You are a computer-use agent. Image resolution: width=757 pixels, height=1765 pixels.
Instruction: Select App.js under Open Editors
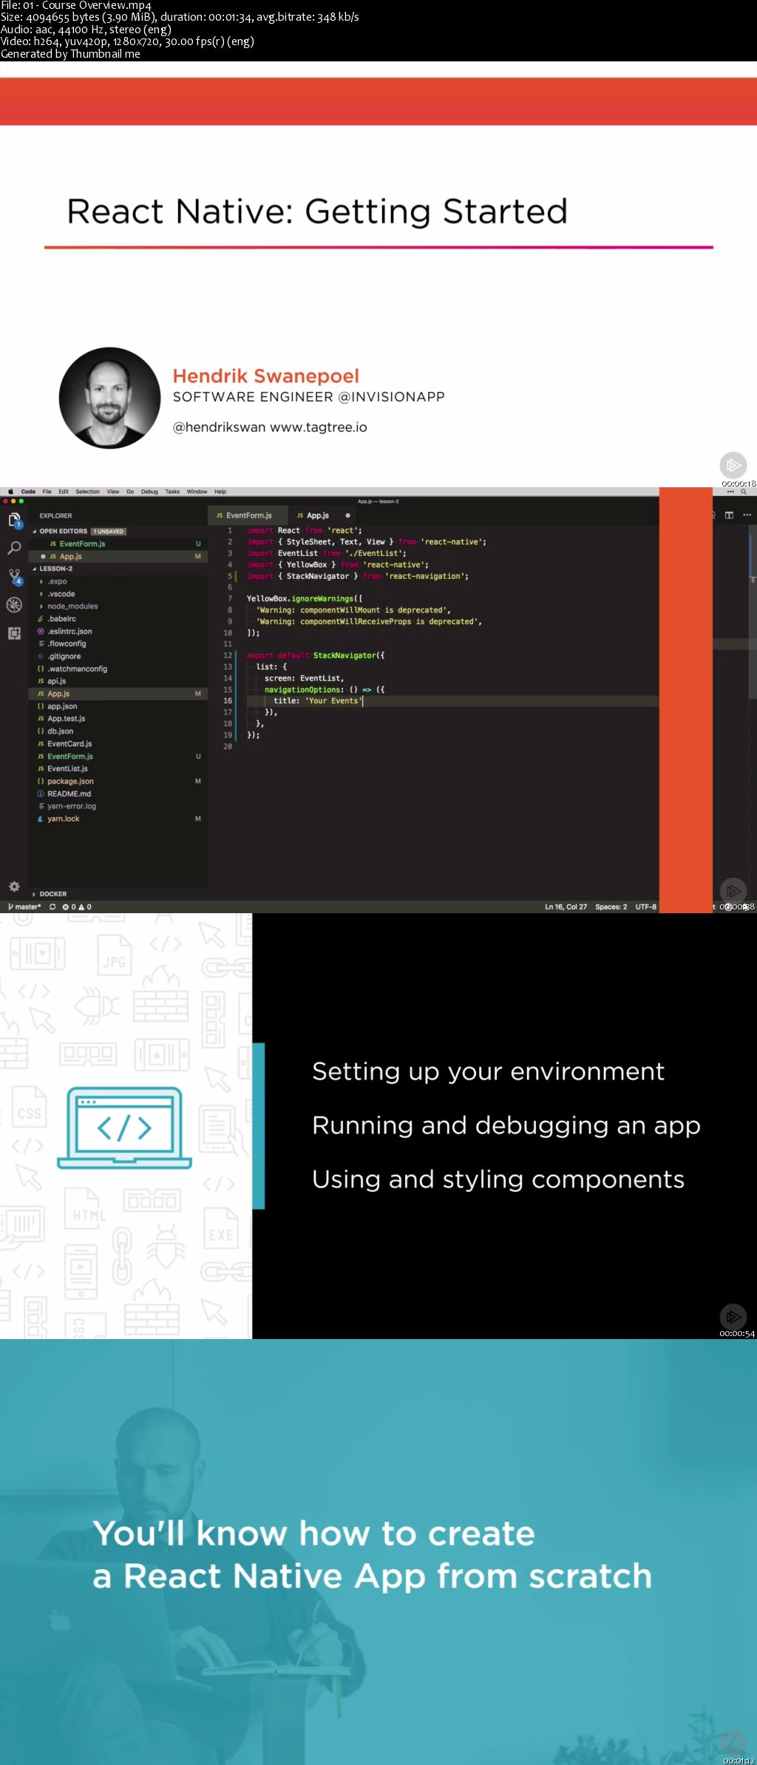coord(118,556)
